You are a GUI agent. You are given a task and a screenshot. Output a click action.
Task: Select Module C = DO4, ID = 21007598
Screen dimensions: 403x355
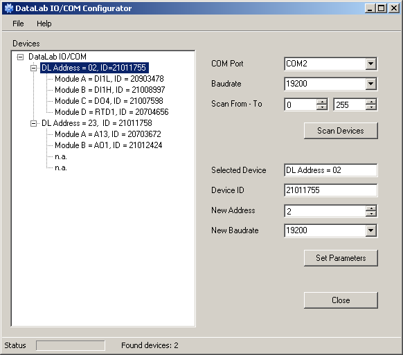(109, 101)
